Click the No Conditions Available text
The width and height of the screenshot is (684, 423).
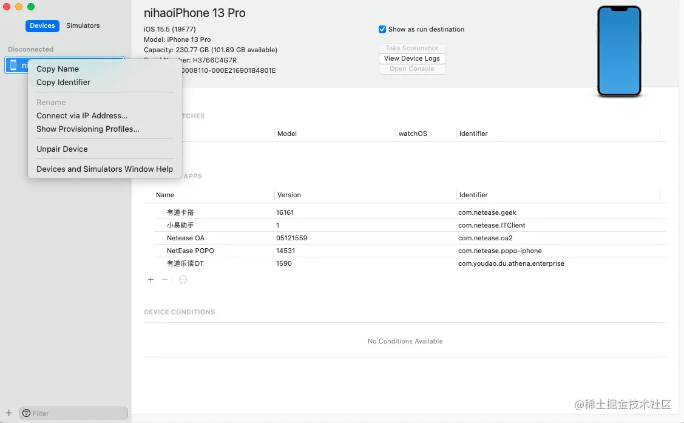(x=405, y=341)
